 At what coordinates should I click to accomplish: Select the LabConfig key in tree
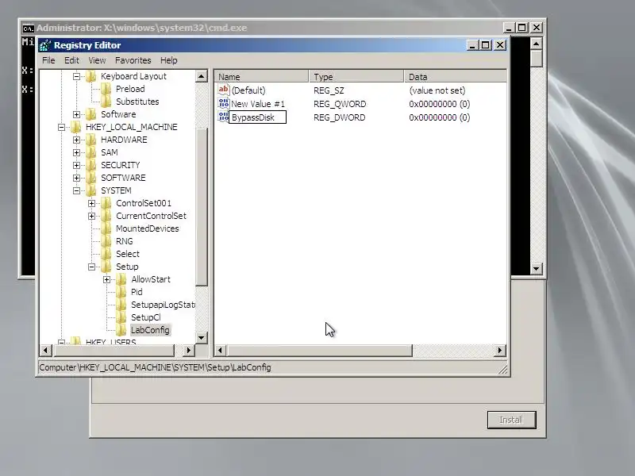coord(150,330)
